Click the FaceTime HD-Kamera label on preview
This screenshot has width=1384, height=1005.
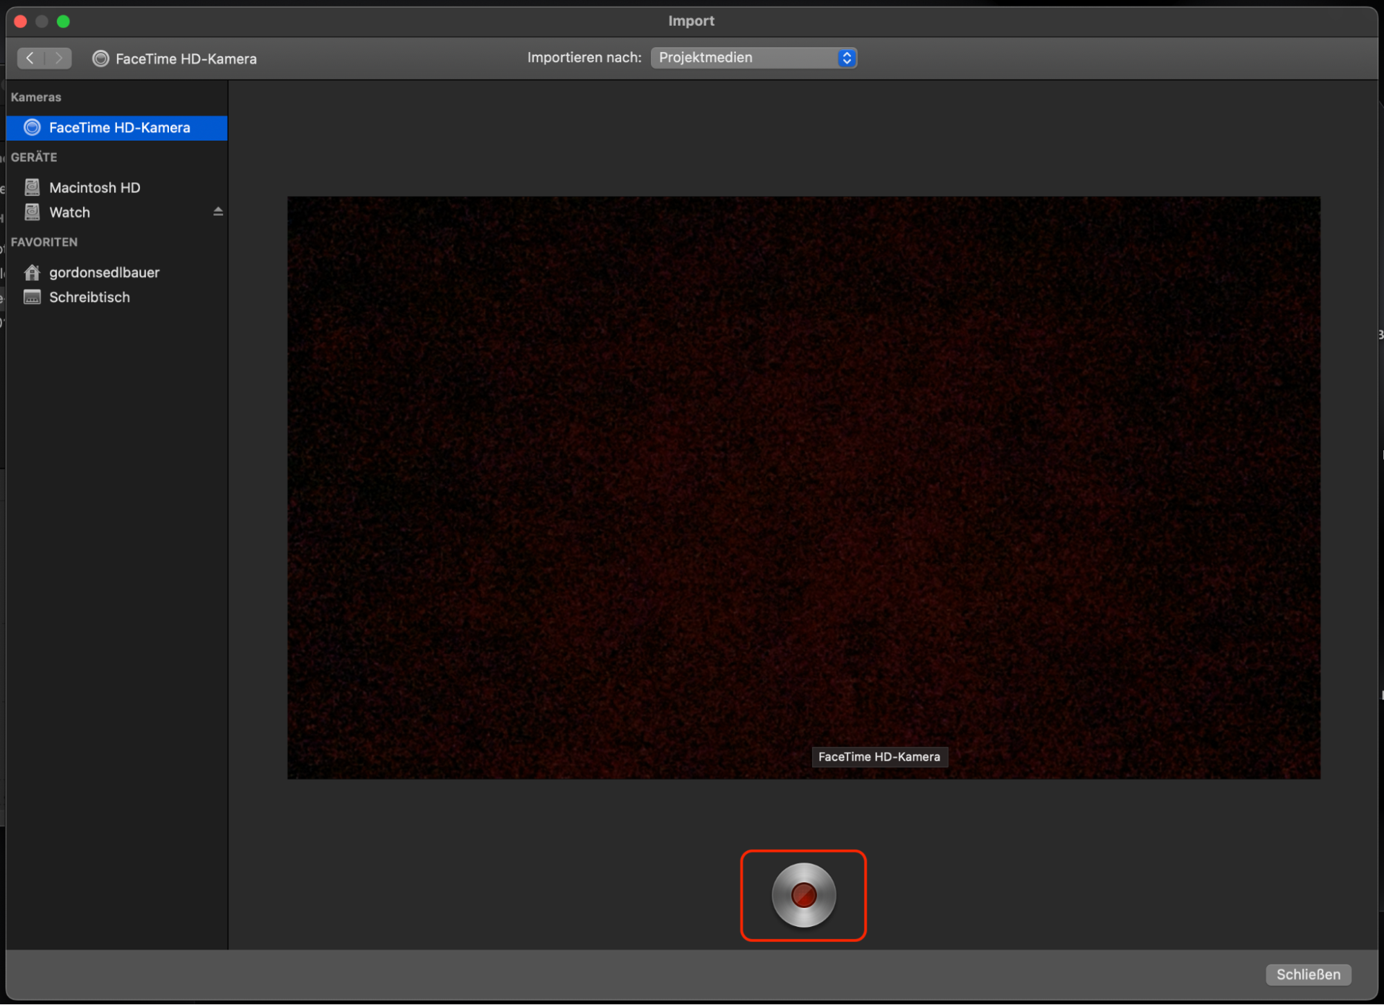[879, 756]
